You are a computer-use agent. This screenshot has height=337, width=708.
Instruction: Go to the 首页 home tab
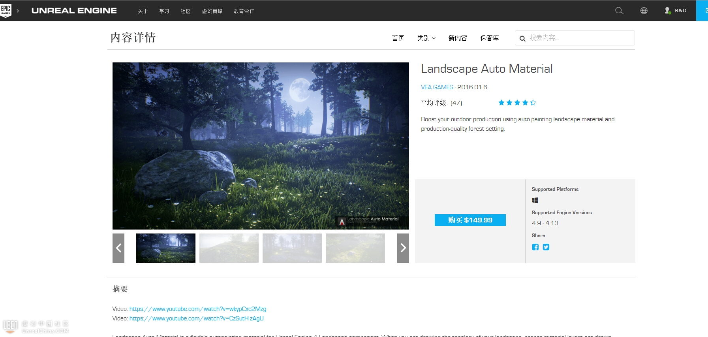point(398,38)
